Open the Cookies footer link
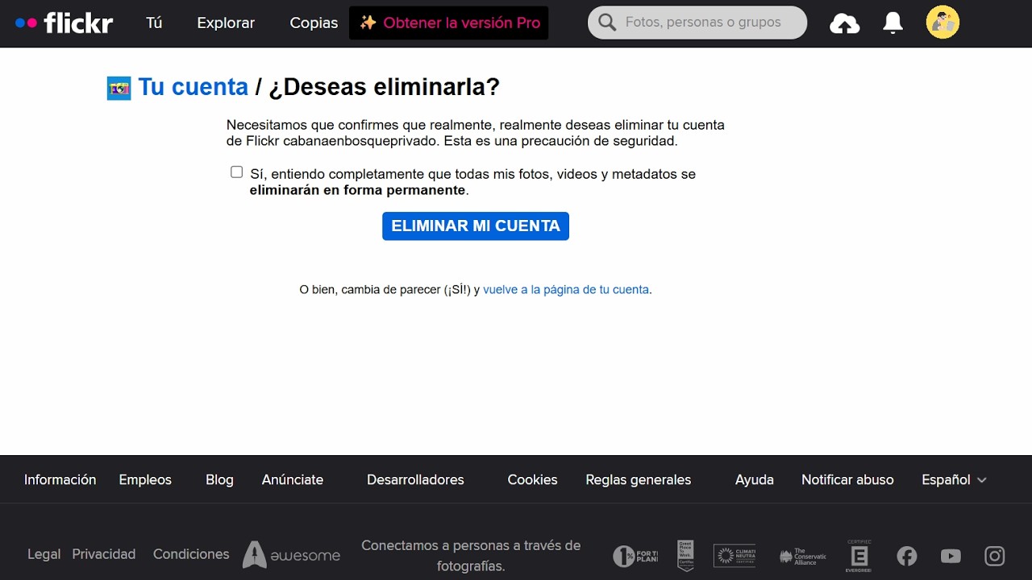The height and width of the screenshot is (580, 1032). pyautogui.click(x=532, y=480)
